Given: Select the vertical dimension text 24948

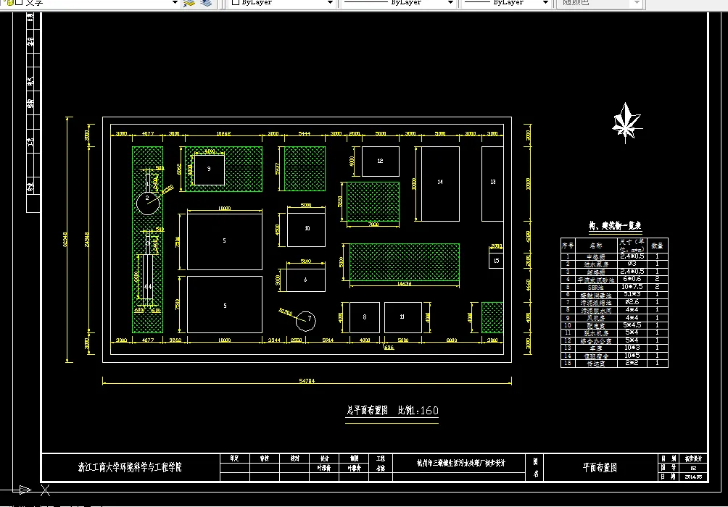Looking at the screenshot, I should [x=87, y=239].
